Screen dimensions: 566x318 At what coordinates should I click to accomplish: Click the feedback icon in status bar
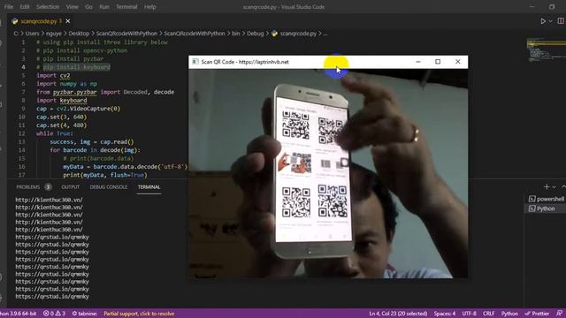(x=559, y=314)
